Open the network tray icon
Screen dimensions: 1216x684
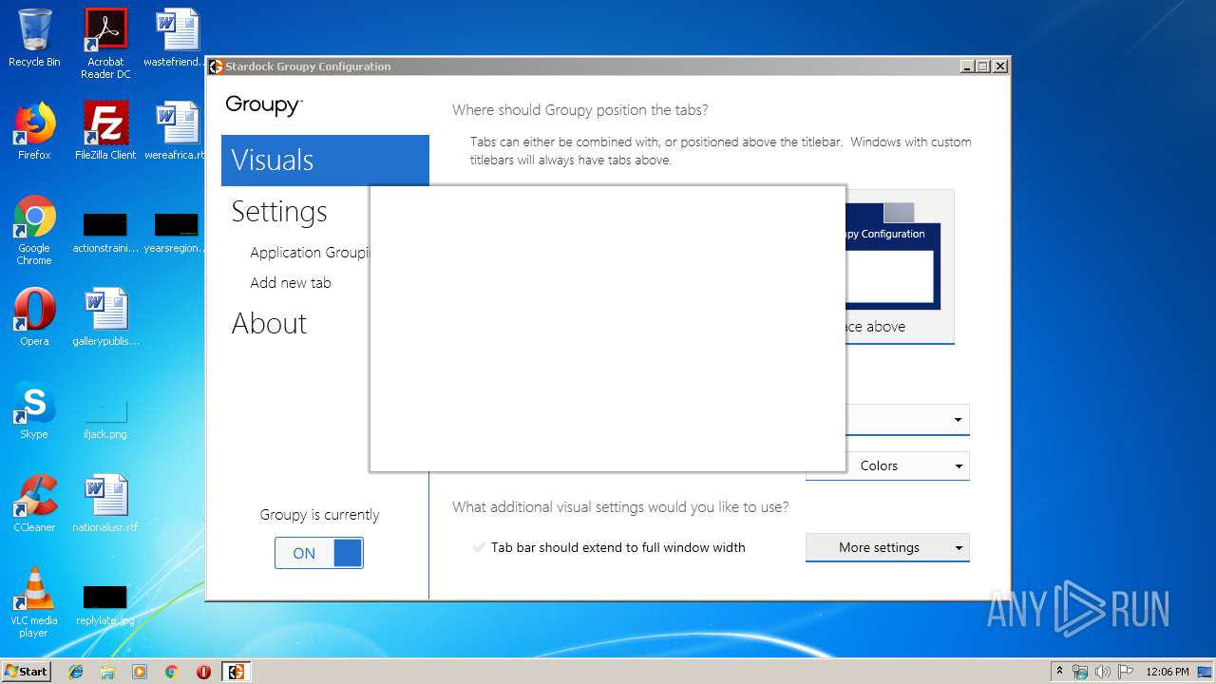pyautogui.click(x=1080, y=672)
